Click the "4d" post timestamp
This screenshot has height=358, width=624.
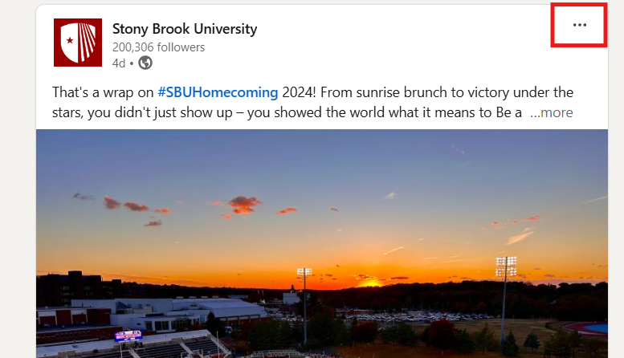click(119, 63)
